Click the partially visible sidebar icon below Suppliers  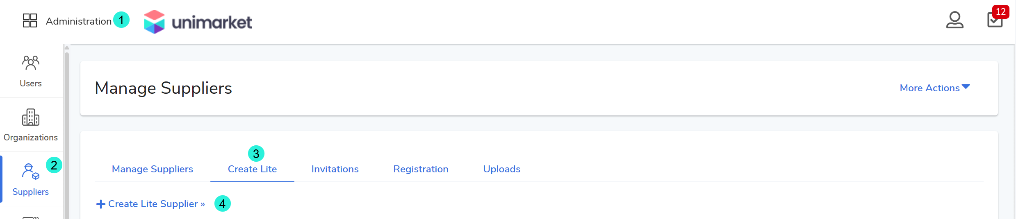tap(31, 217)
